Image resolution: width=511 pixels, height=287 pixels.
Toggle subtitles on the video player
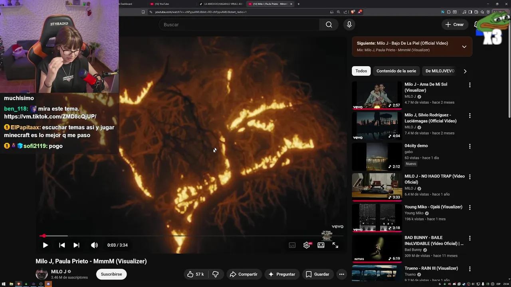click(292, 245)
